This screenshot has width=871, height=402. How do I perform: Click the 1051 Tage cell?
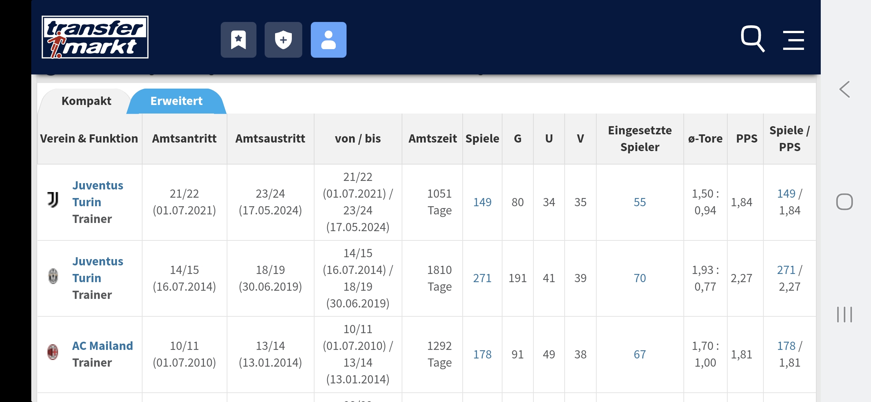point(432,202)
